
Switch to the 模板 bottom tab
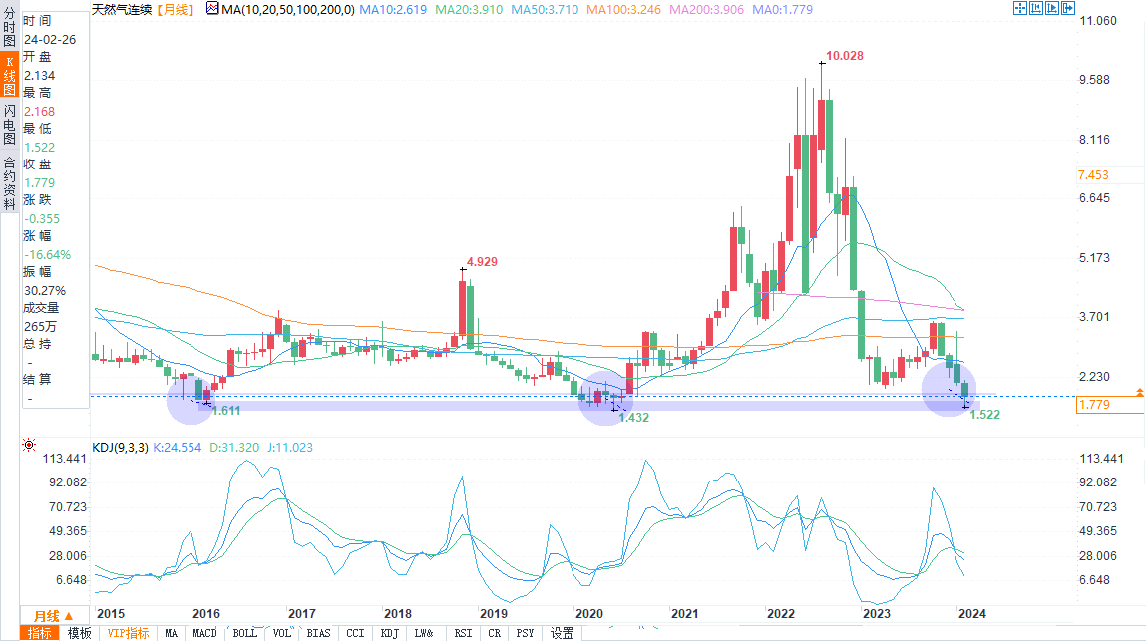[x=81, y=633]
